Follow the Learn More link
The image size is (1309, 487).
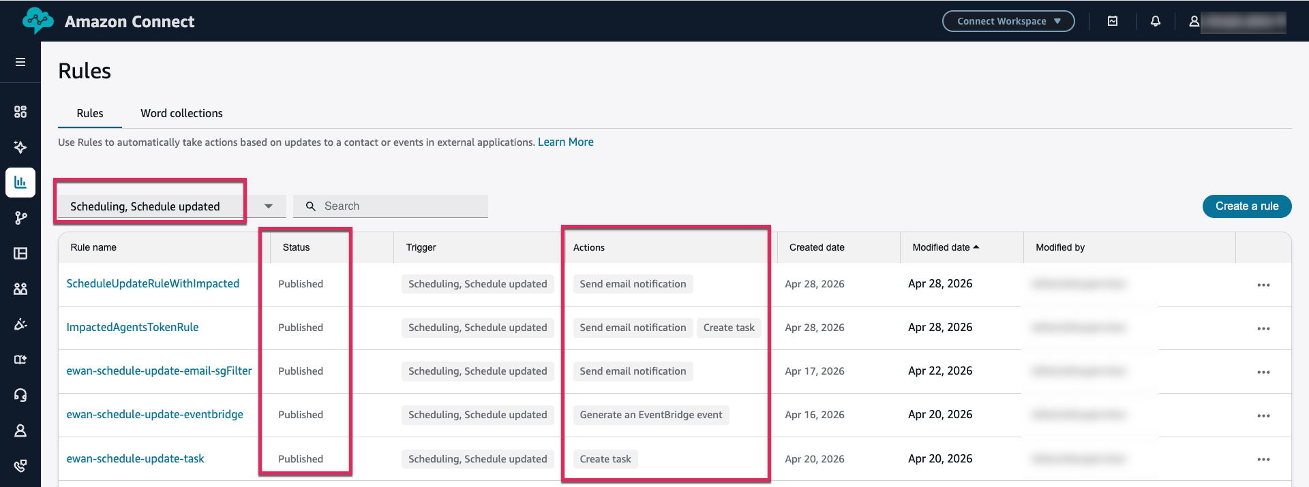tap(565, 142)
